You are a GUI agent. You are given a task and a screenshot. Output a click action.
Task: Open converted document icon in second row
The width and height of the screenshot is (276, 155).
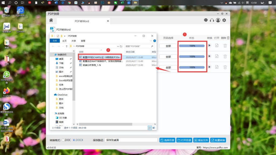217,57
